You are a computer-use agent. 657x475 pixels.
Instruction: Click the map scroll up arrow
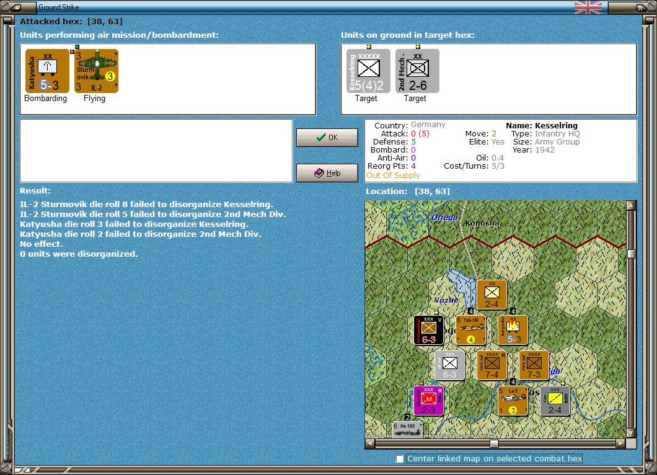632,205
